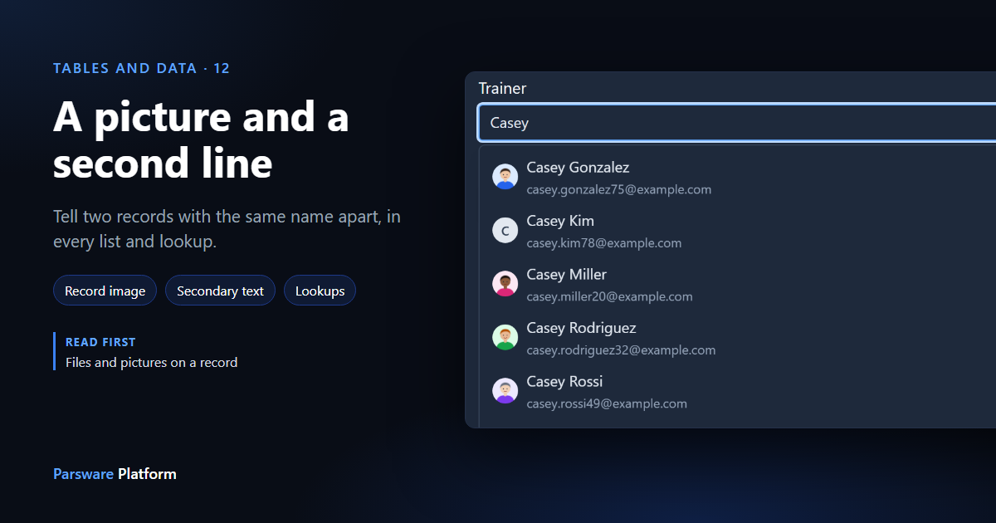Click email casey.miller20@example.com
Viewport: 996px width, 523px height.
pos(609,296)
